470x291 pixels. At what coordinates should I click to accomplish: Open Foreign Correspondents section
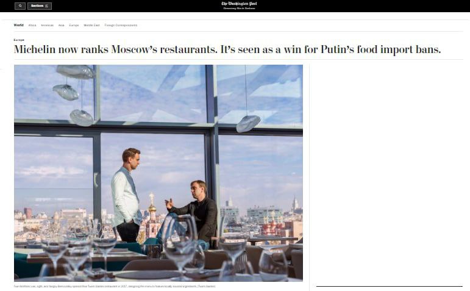pyautogui.click(x=121, y=25)
